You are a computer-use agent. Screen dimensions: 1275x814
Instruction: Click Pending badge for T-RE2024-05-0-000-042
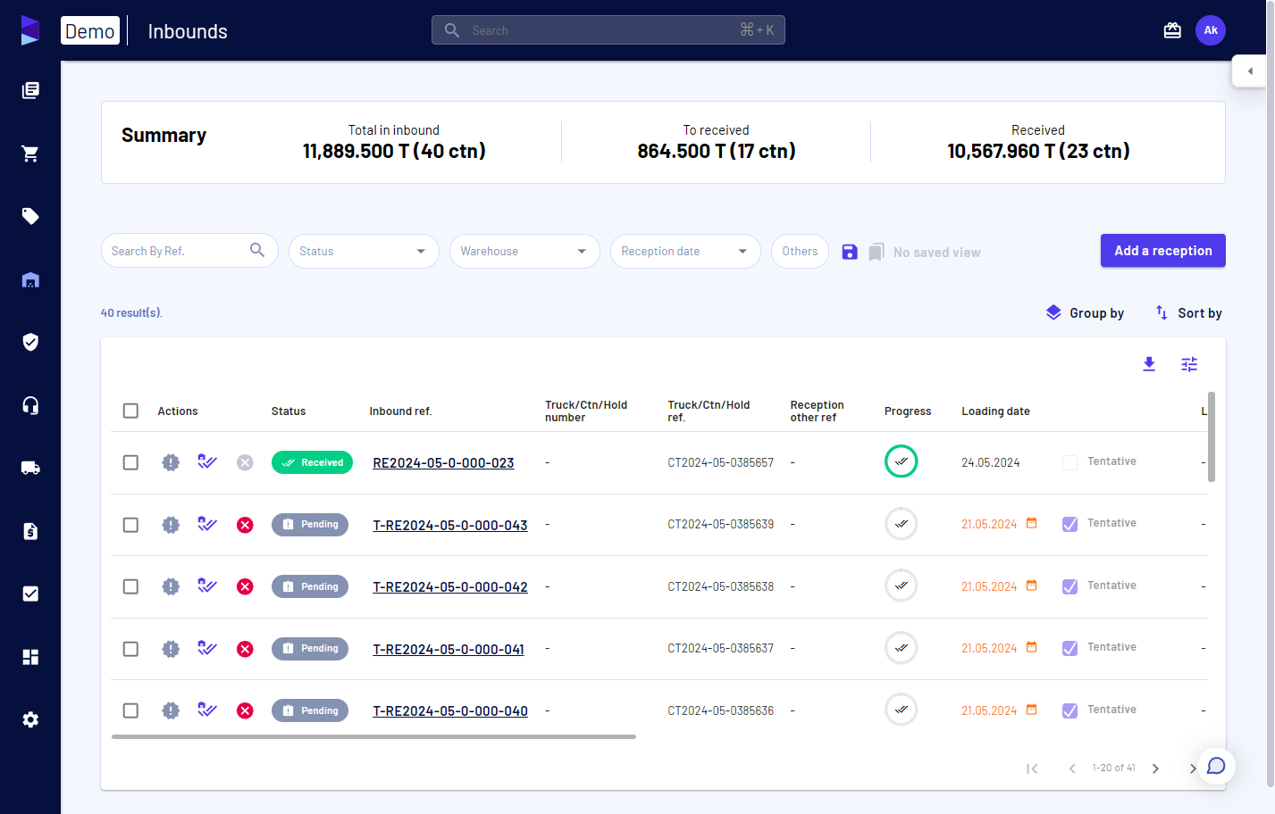pos(310,586)
